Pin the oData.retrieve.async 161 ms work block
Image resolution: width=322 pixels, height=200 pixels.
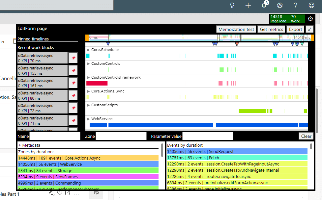pos(73,83)
